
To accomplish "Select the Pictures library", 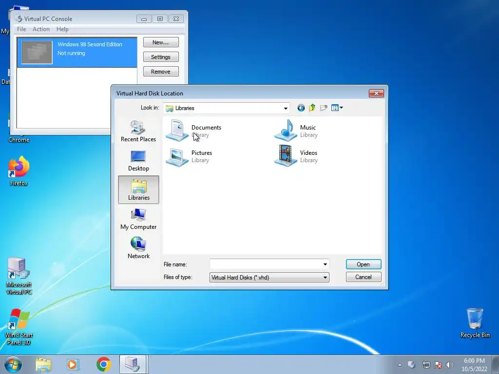I will [189, 156].
